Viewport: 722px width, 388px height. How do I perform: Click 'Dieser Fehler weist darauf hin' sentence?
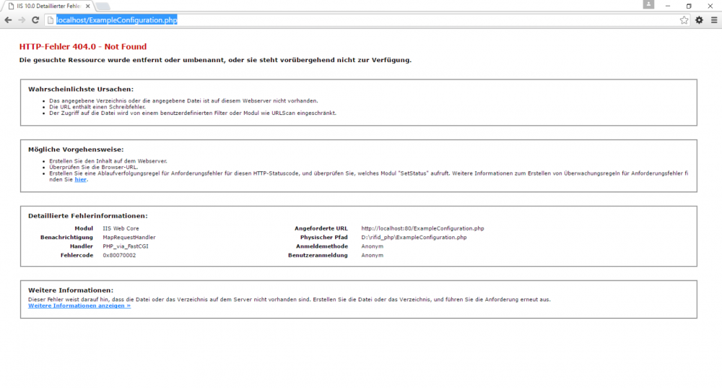[x=290, y=300]
